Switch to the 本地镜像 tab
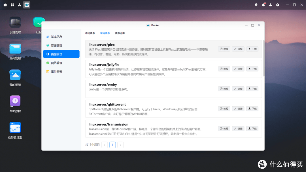 tap(90, 33)
